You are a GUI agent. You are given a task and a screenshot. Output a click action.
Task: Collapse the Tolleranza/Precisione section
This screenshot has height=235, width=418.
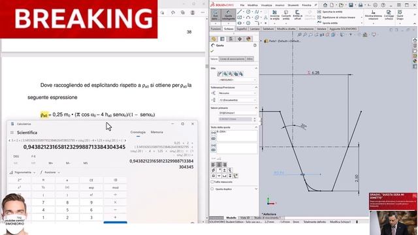tap(256, 87)
